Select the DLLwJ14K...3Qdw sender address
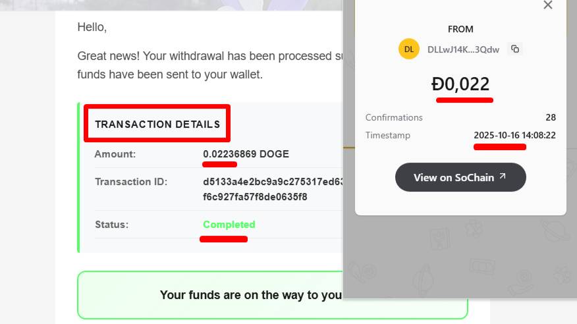577x324 pixels. (x=463, y=49)
